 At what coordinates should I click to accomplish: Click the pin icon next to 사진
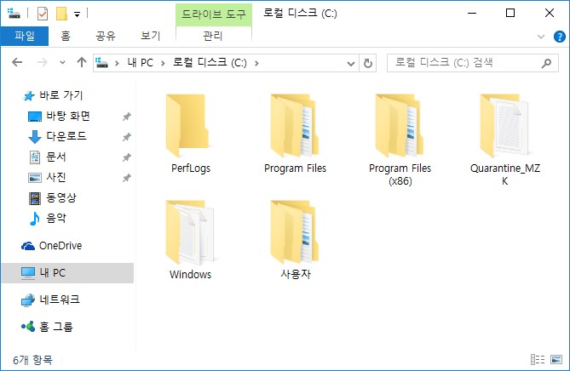point(126,178)
